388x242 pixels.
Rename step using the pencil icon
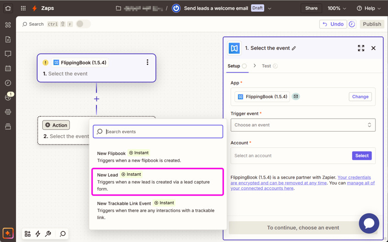coord(294,48)
